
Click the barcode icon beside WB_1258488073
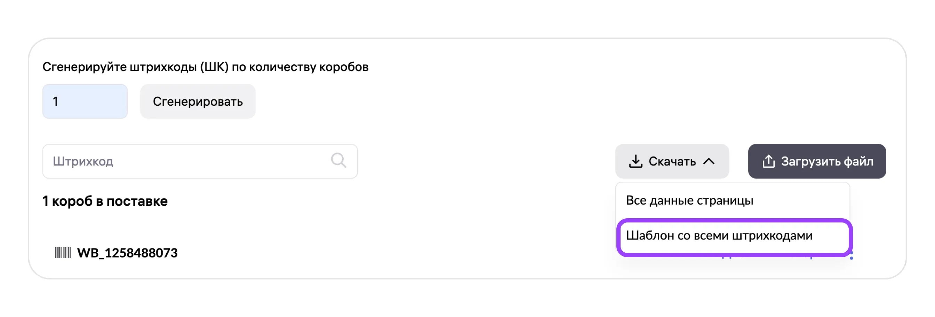[x=62, y=253]
